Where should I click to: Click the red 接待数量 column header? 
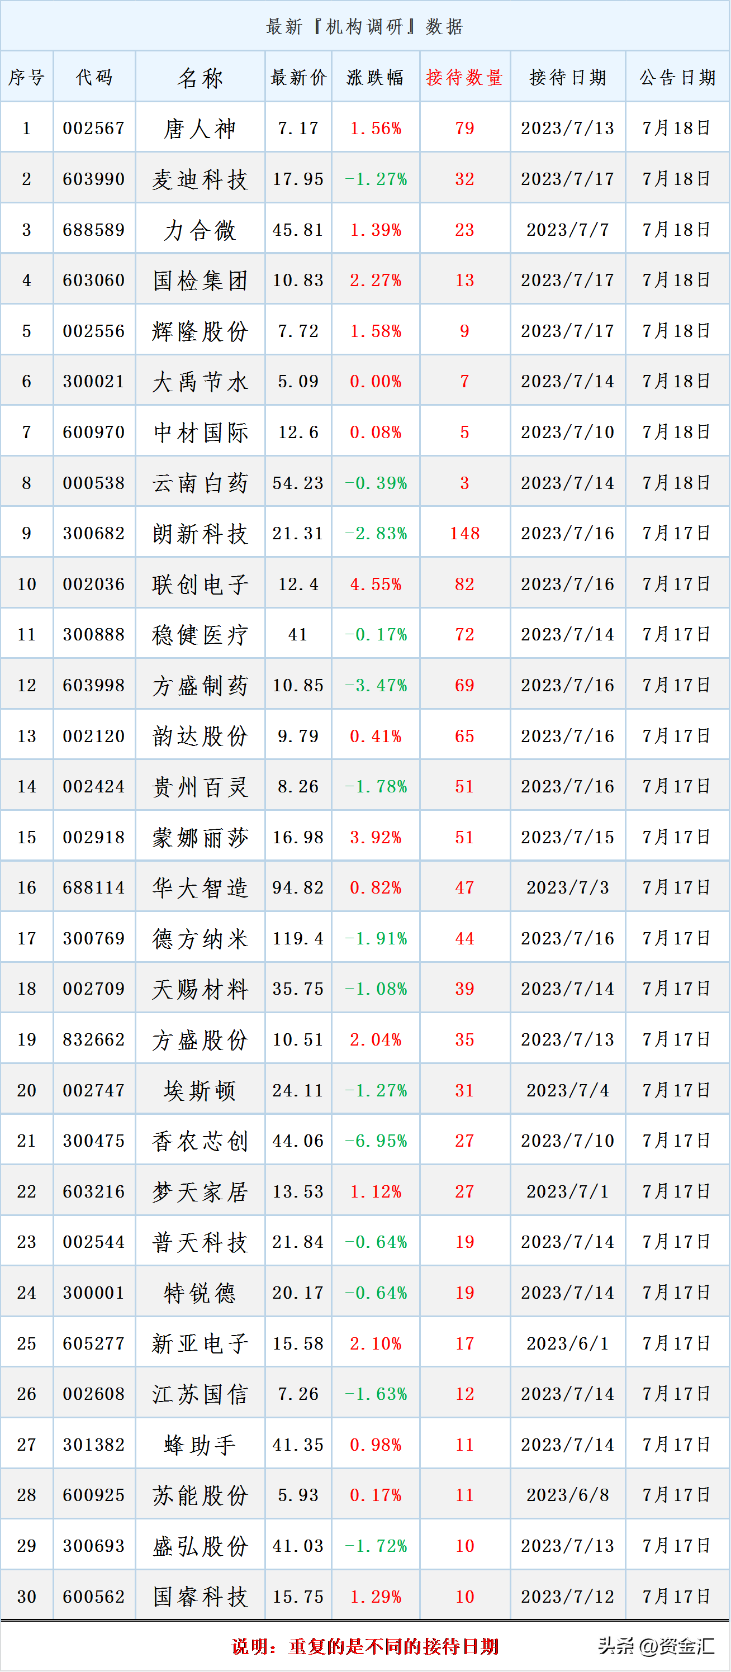point(465,78)
